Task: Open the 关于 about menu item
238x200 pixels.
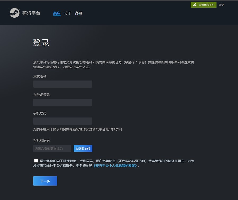Action: click(x=67, y=13)
